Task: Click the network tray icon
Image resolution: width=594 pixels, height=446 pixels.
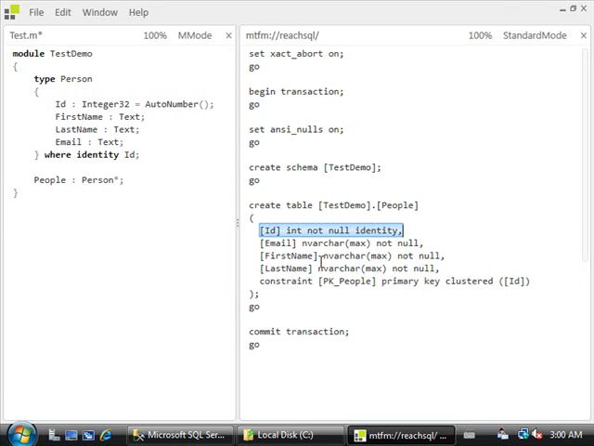Action: point(523,434)
